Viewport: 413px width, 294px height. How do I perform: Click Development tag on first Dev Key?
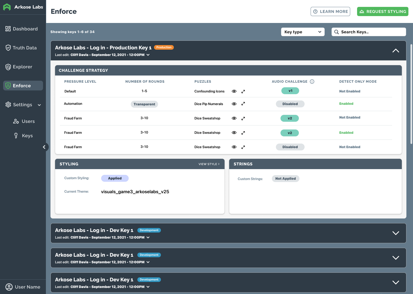click(149, 230)
